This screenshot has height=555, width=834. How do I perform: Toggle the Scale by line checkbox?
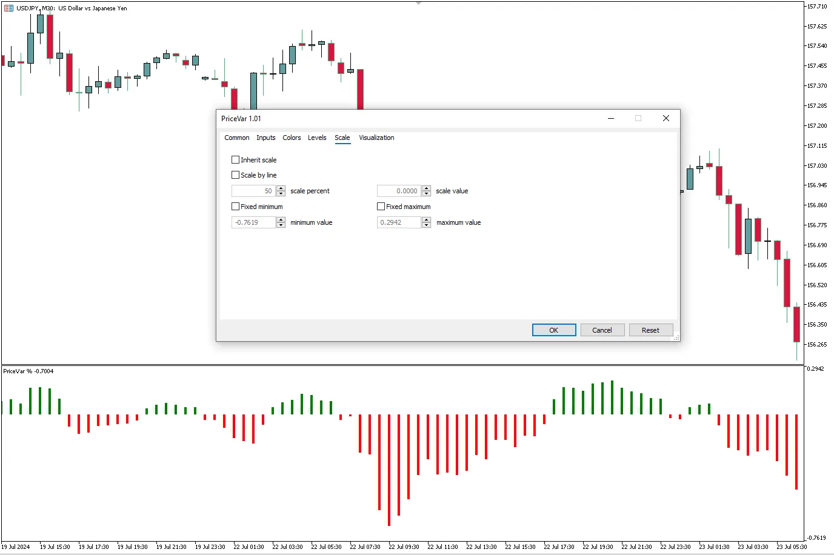point(236,175)
